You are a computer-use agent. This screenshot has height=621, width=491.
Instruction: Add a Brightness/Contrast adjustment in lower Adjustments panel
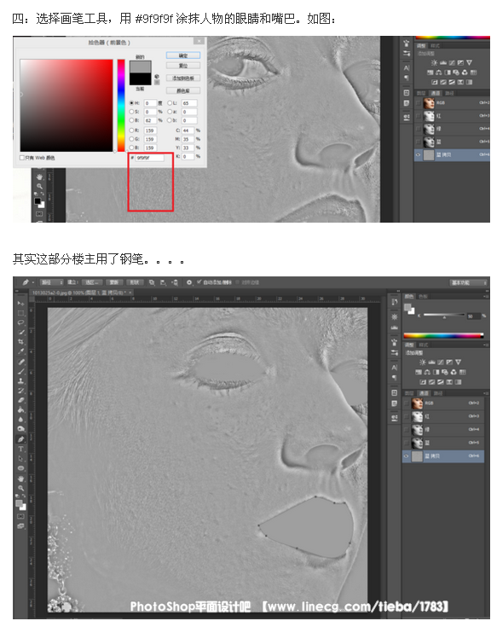(423, 362)
